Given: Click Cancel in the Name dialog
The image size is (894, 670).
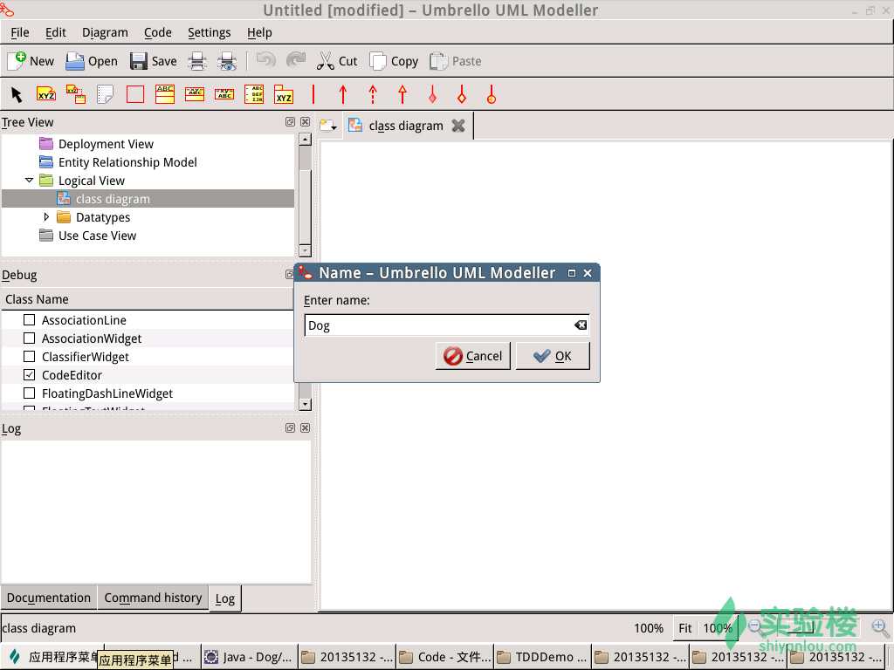Looking at the screenshot, I should pos(472,356).
